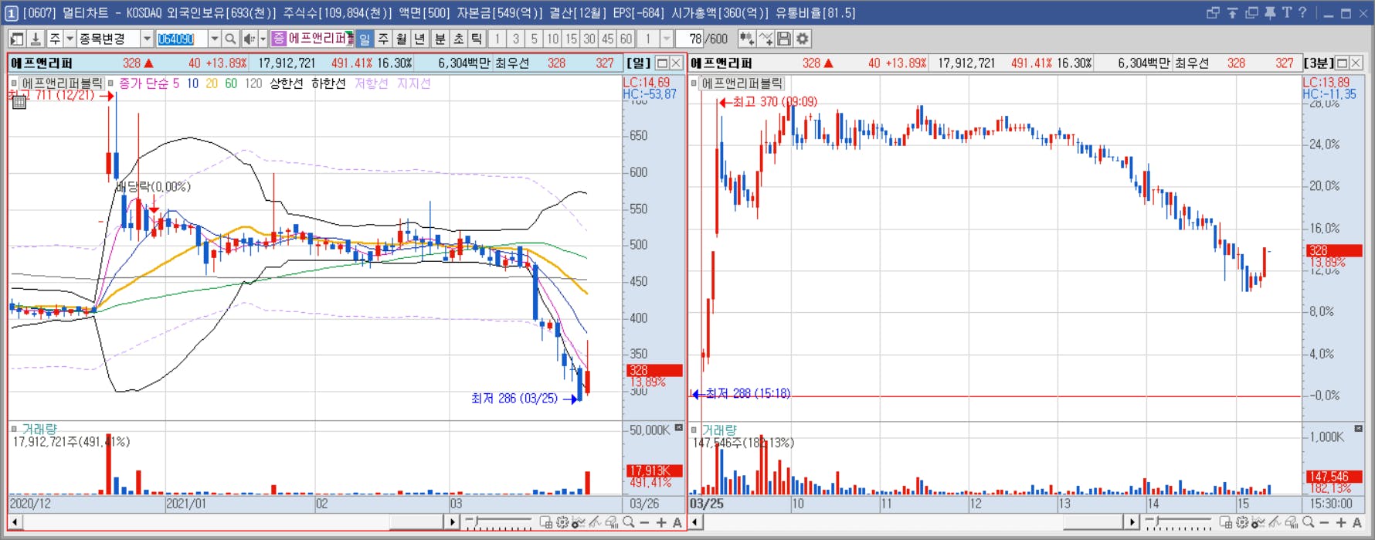Select the 주 (weekly) period button
Screen dimensions: 1375x540
[x=383, y=39]
